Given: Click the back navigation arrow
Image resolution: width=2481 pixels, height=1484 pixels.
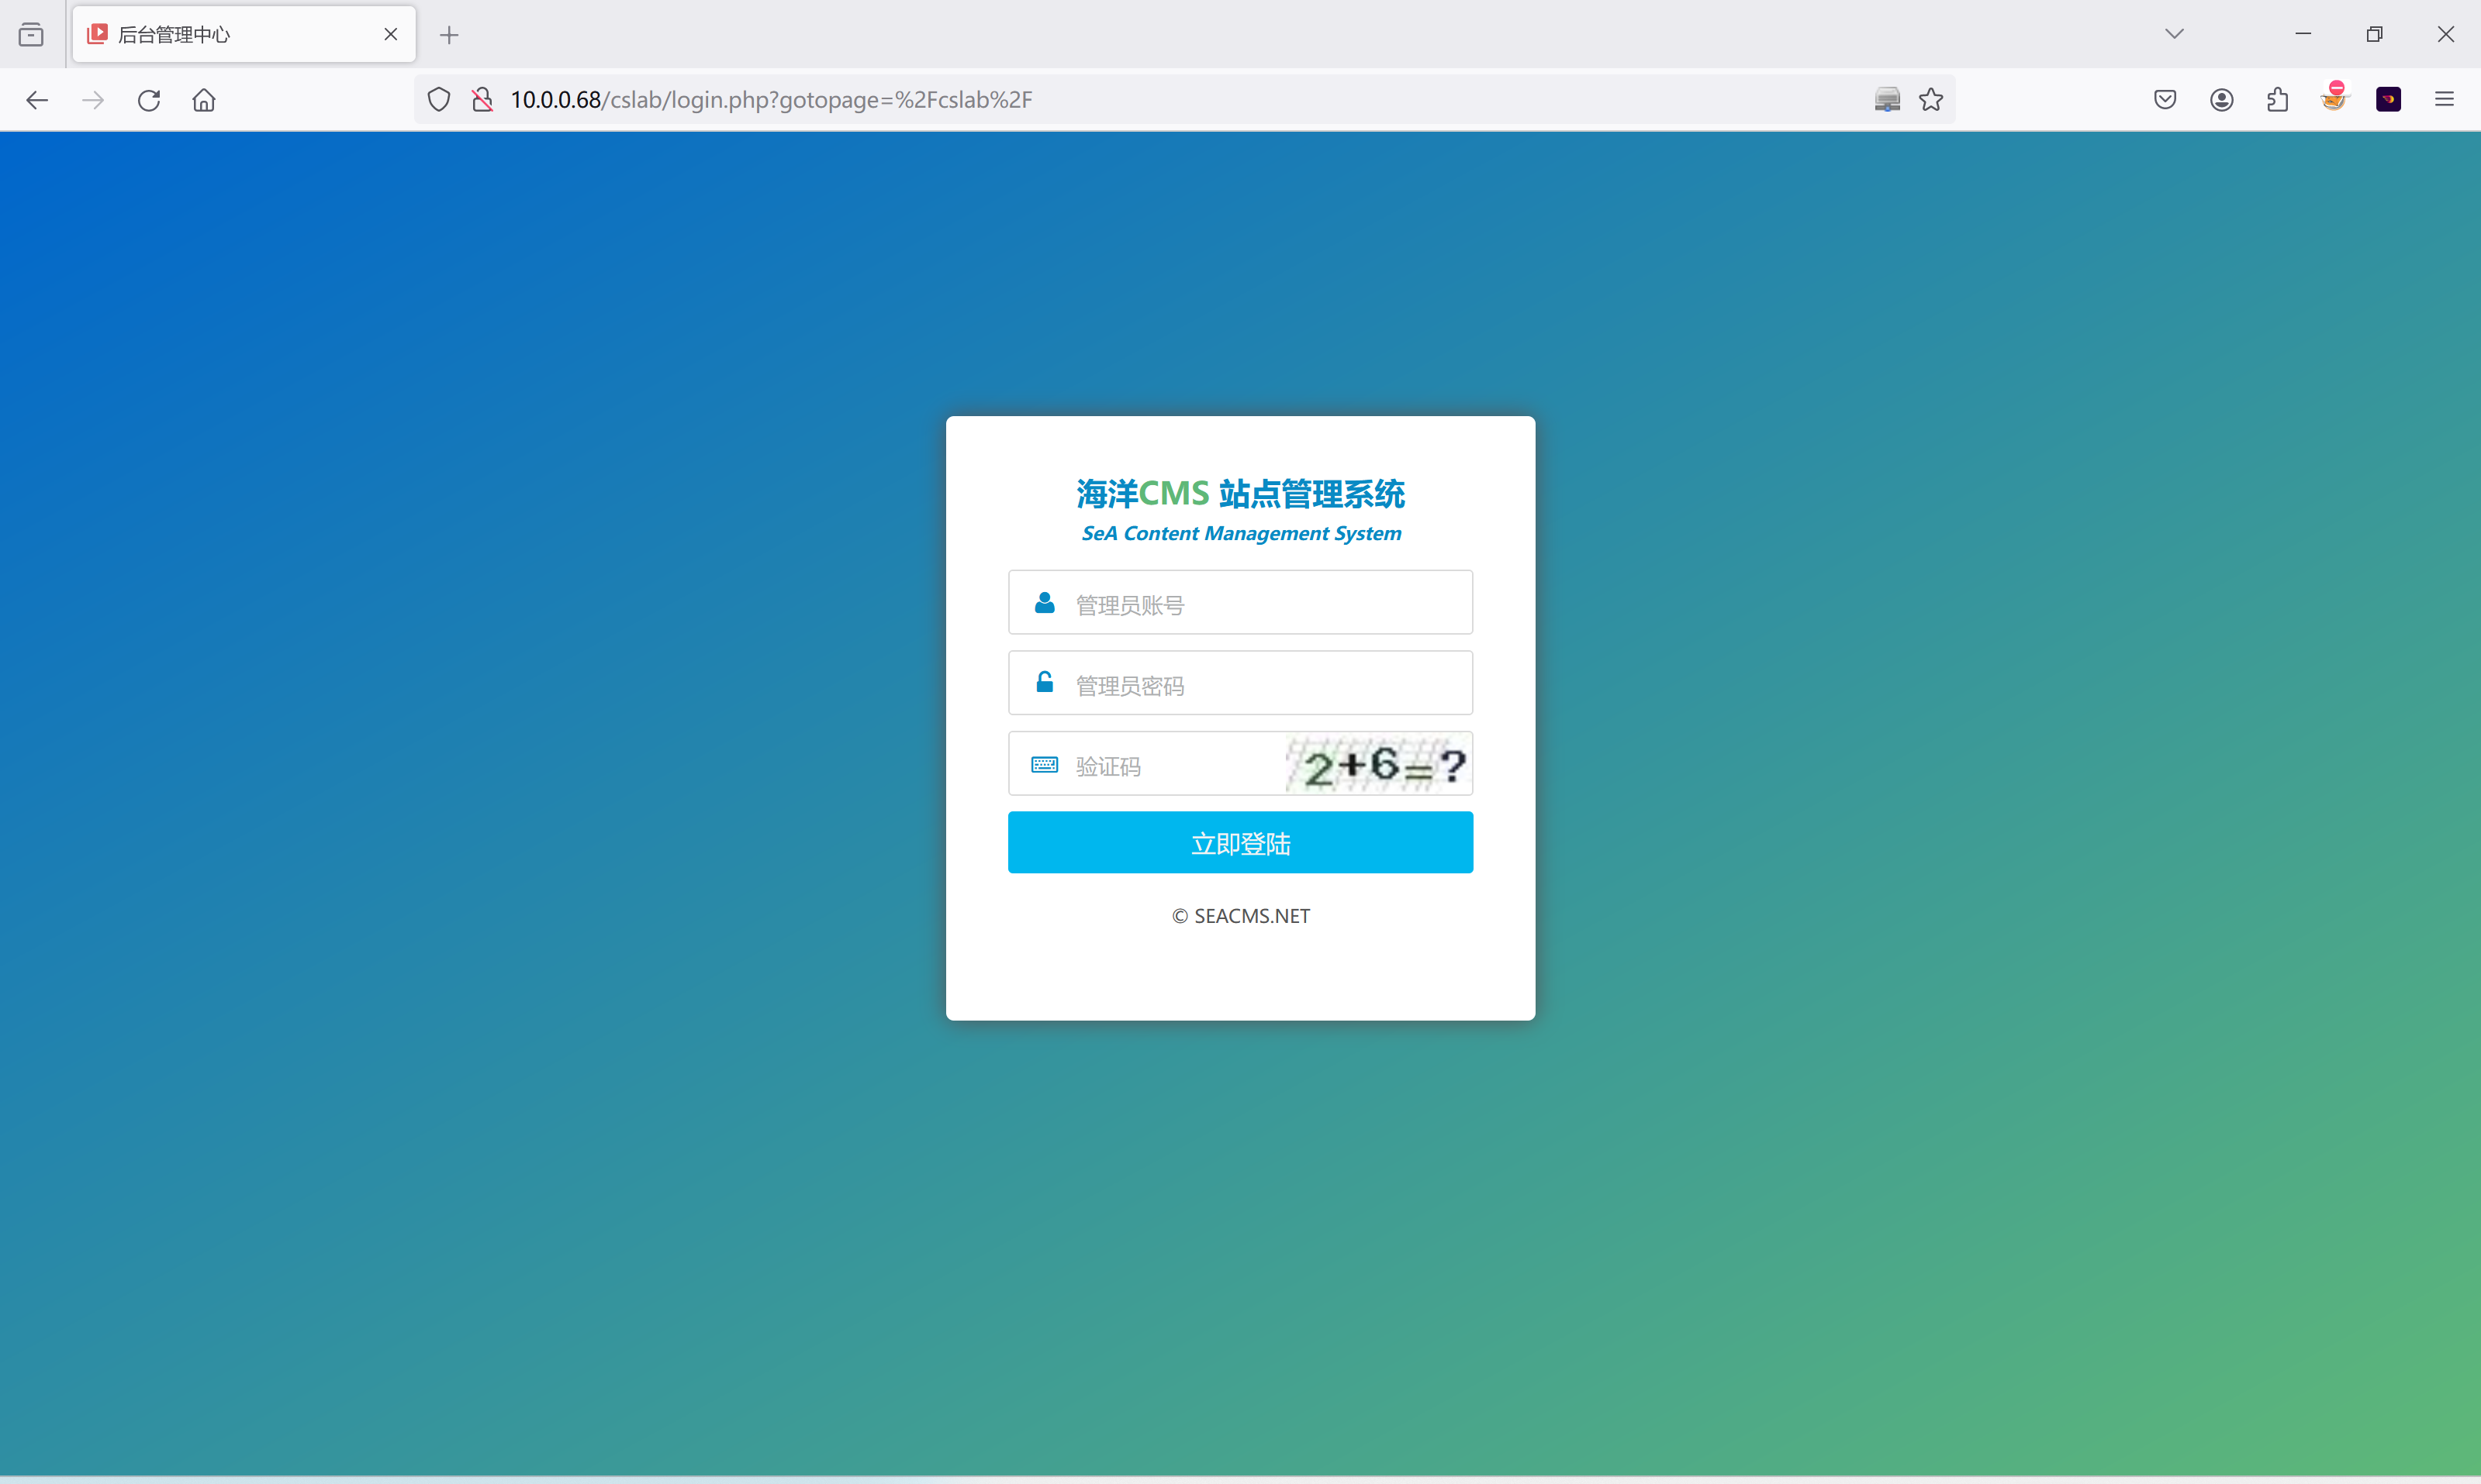Looking at the screenshot, I should tap(37, 99).
